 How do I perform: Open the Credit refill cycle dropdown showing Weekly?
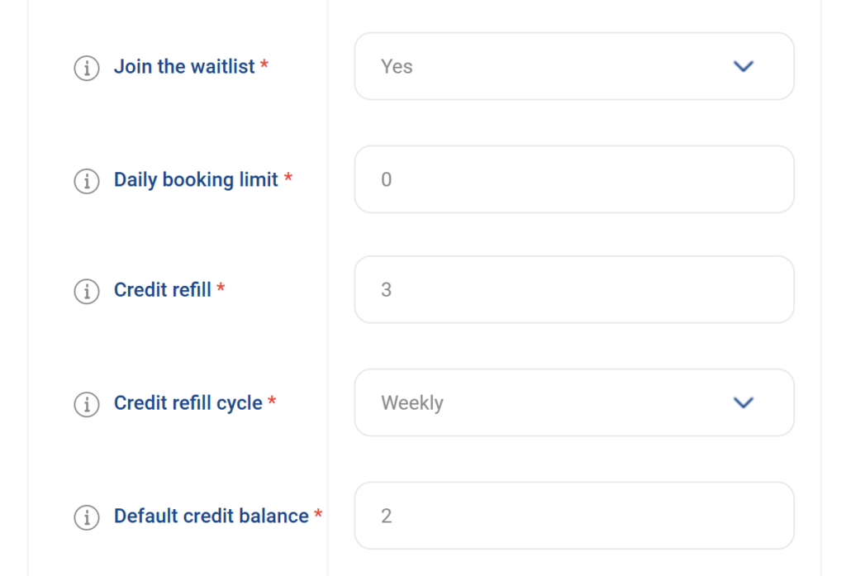pos(573,402)
